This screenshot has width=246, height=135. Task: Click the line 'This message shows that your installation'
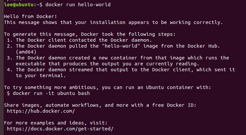click(x=113, y=22)
